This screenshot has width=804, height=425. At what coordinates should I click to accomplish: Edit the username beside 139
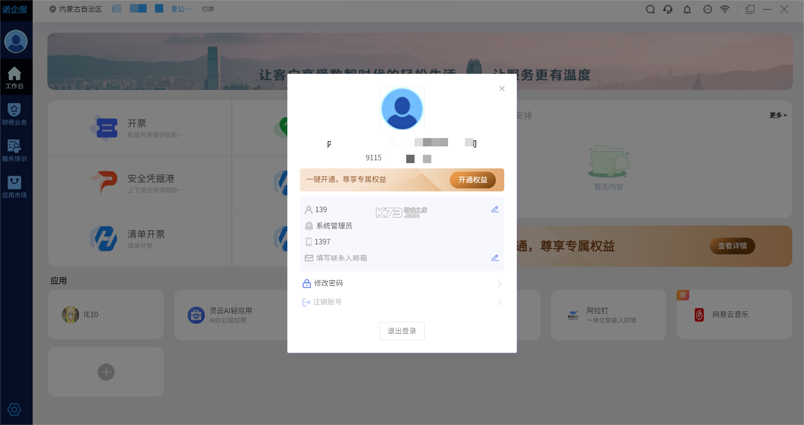pyautogui.click(x=495, y=210)
